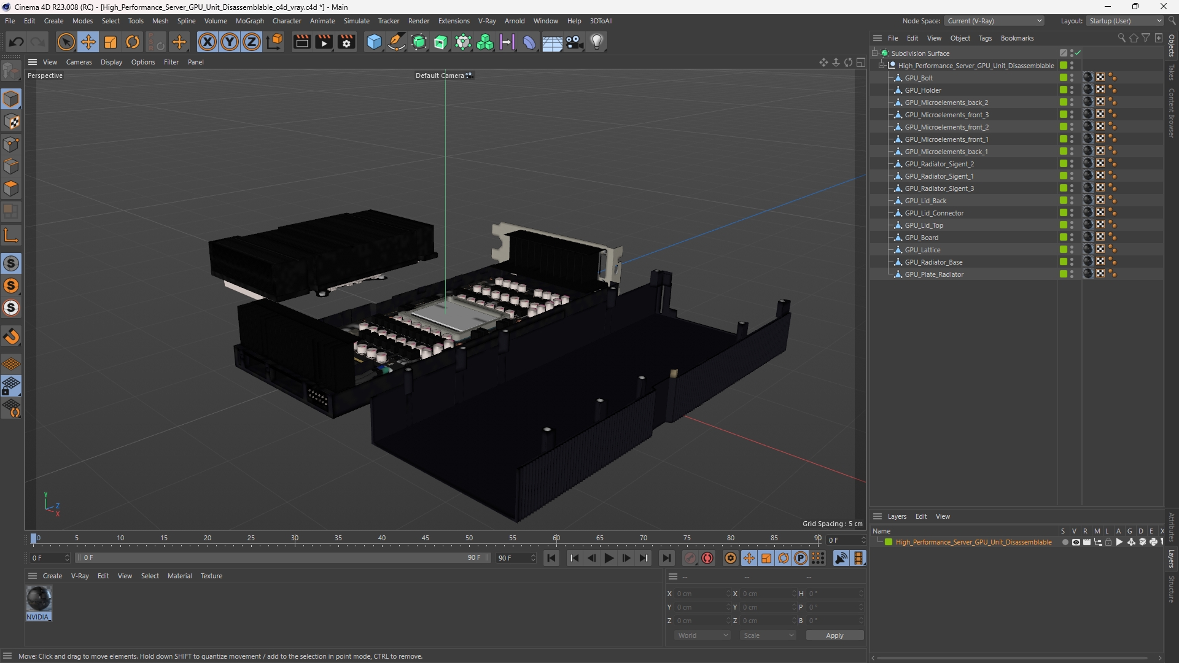Screen dimensions: 1179x663
Task: Switch to Texture mode checker icon
Action: tap(11, 122)
